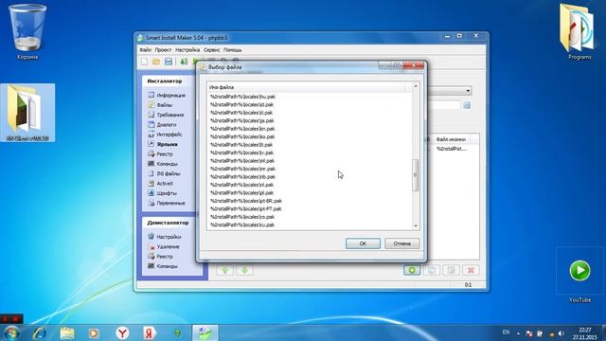Screen dimensions: 606x341
Task: Select locales\pt-PT.pak in the file list
Action: [246, 208]
